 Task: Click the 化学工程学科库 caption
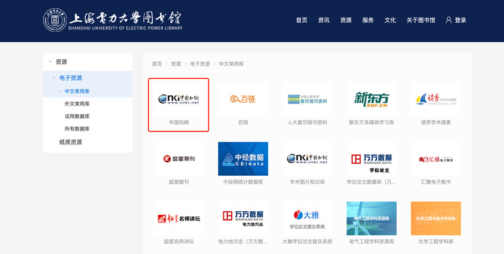point(436,241)
